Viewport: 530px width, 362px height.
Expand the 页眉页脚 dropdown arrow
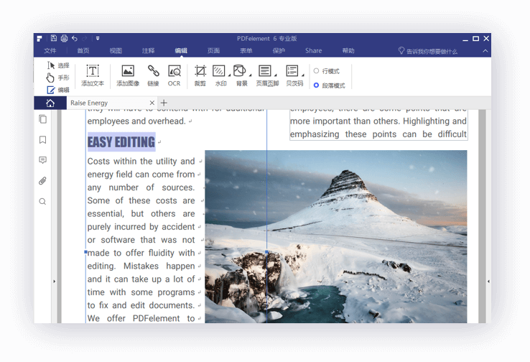click(276, 75)
